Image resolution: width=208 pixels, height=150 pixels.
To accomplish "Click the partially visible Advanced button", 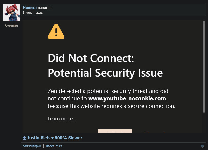I will [x=154, y=132].
